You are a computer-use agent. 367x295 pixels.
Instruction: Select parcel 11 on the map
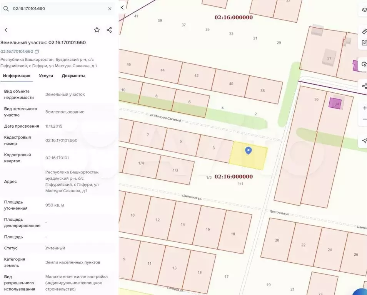148,263
